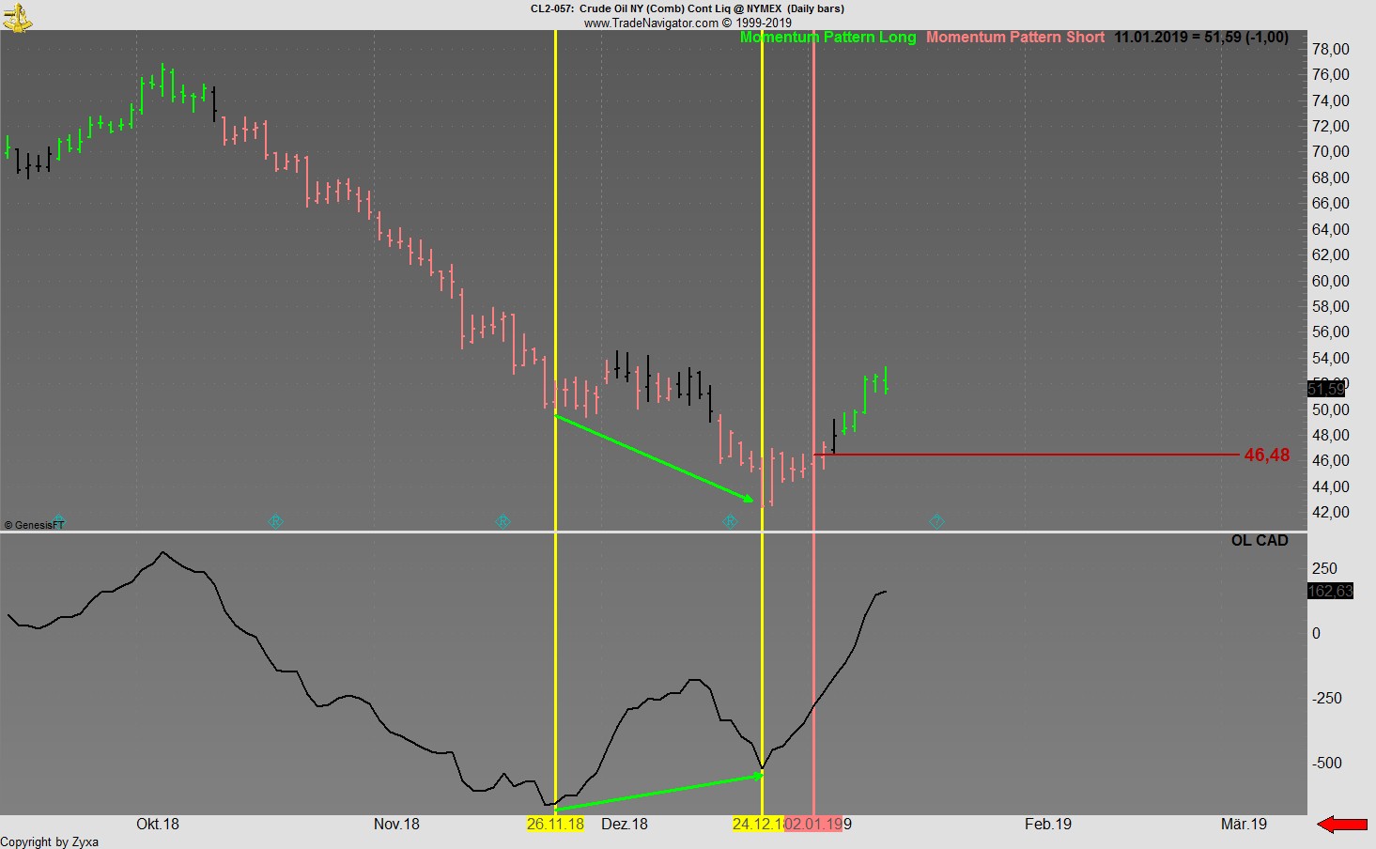Click the -500 indicator axis value

[1327, 764]
